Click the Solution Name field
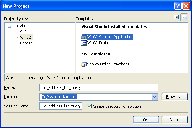The image size is (192, 128). click(x=61, y=106)
